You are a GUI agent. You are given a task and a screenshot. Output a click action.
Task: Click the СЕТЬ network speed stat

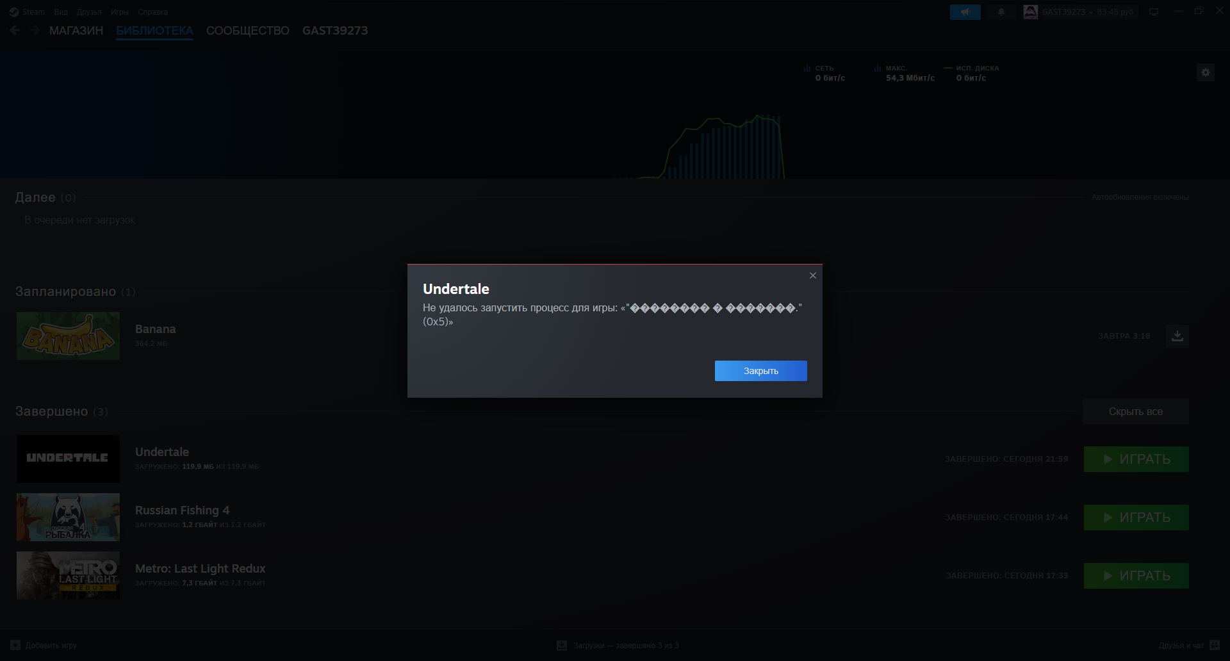[825, 73]
